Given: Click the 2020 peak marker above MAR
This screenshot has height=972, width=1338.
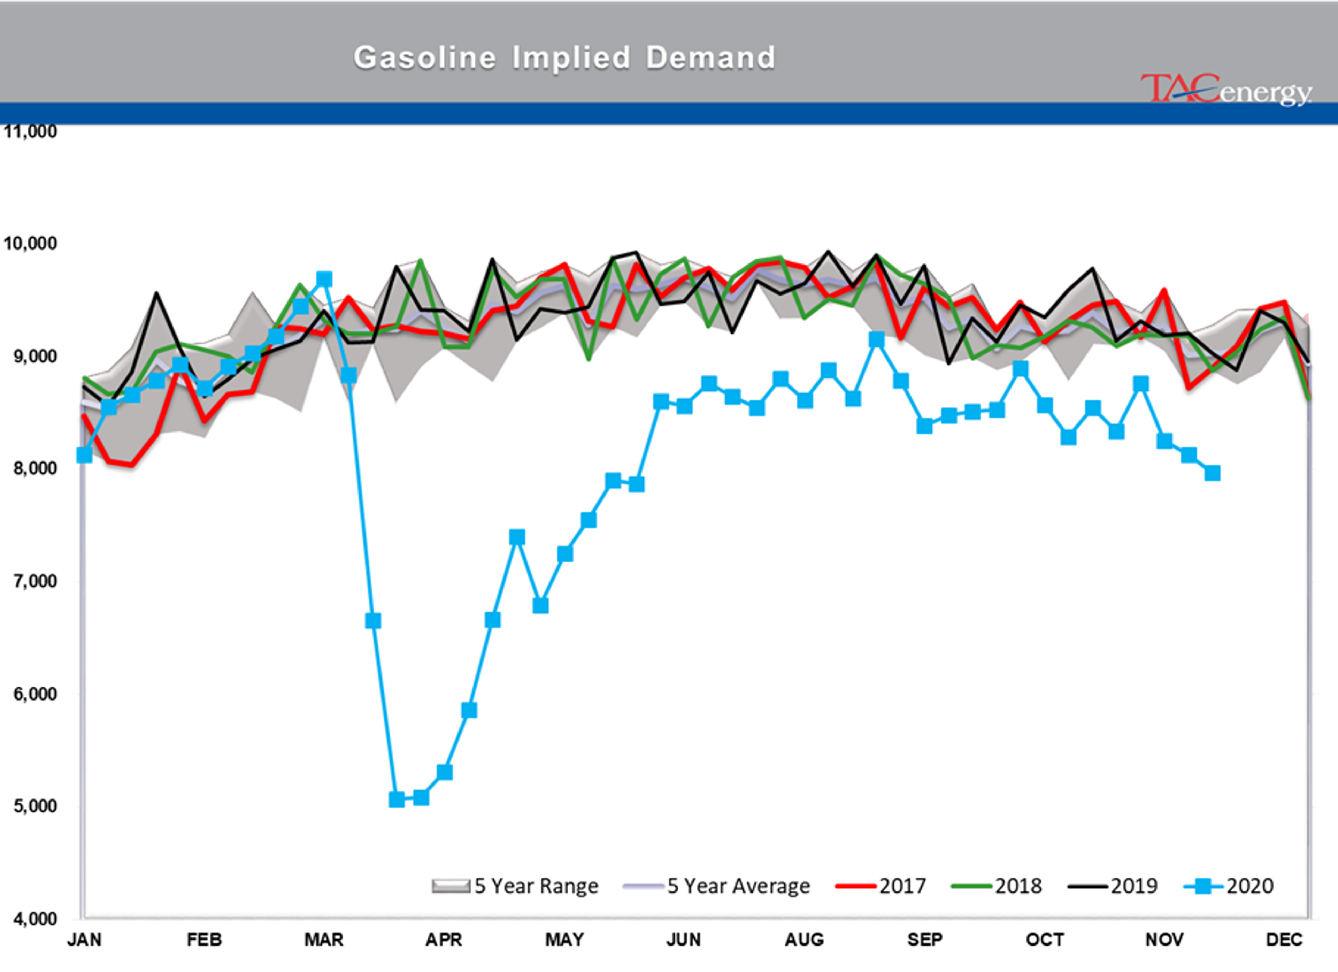Looking at the screenshot, I should click(x=324, y=279).
